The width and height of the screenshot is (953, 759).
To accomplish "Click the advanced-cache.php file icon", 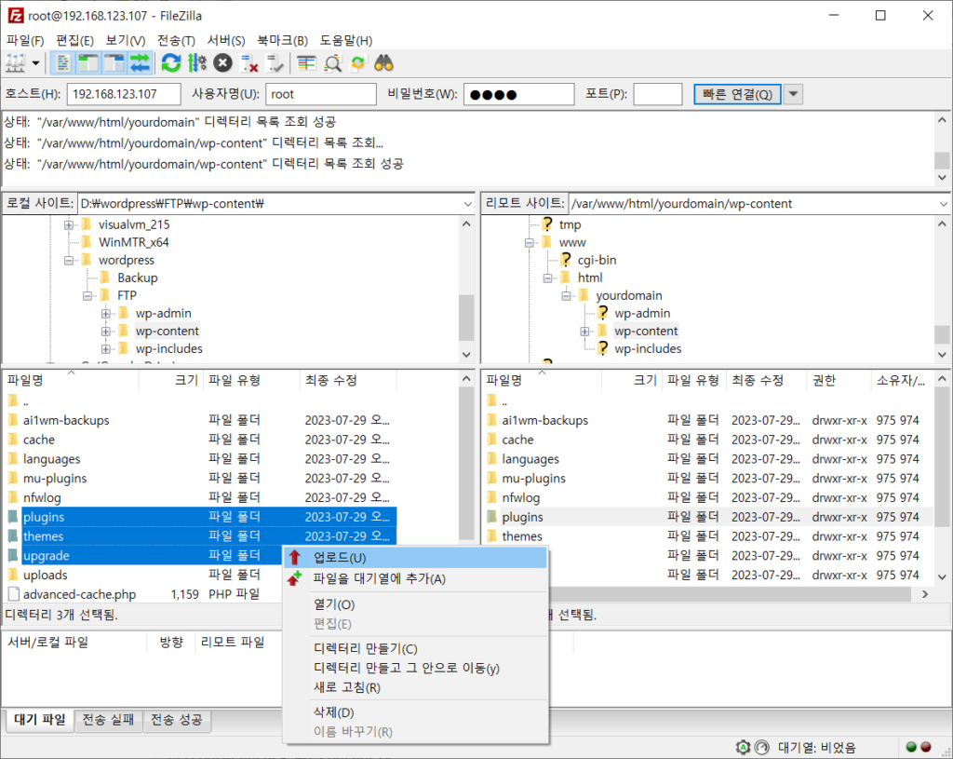I will 13,594.
